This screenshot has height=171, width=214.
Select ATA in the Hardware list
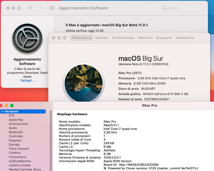(x=12, y=115)
